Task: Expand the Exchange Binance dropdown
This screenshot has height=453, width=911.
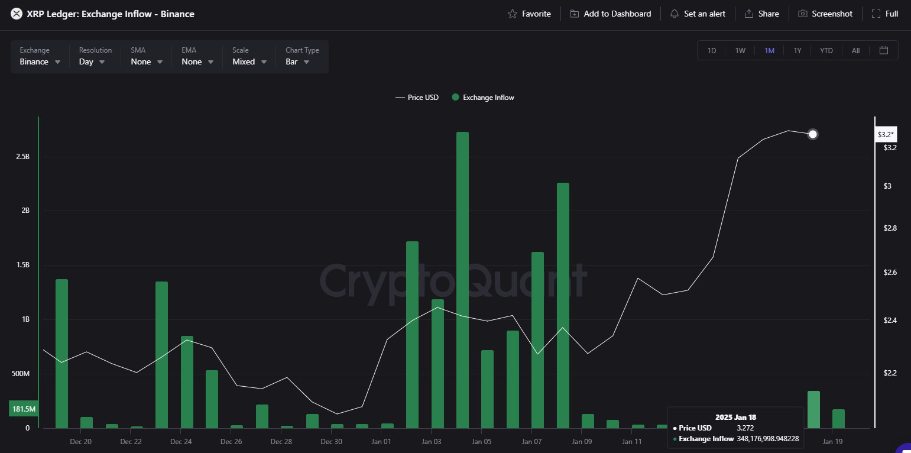Action: (40, 62)
